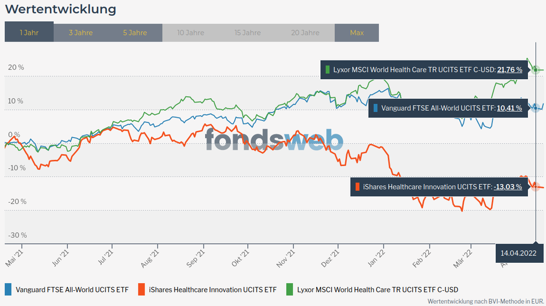Screen dimensions: 546x306
Task: Click the blue Vanguard legend color swatch
Action: click(x=8, y=289)
